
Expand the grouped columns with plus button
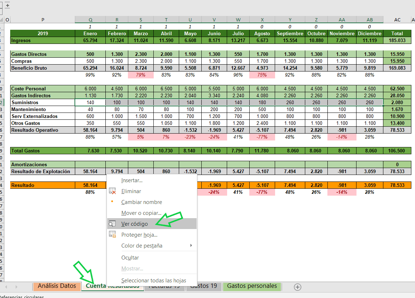tap(7, 5)
